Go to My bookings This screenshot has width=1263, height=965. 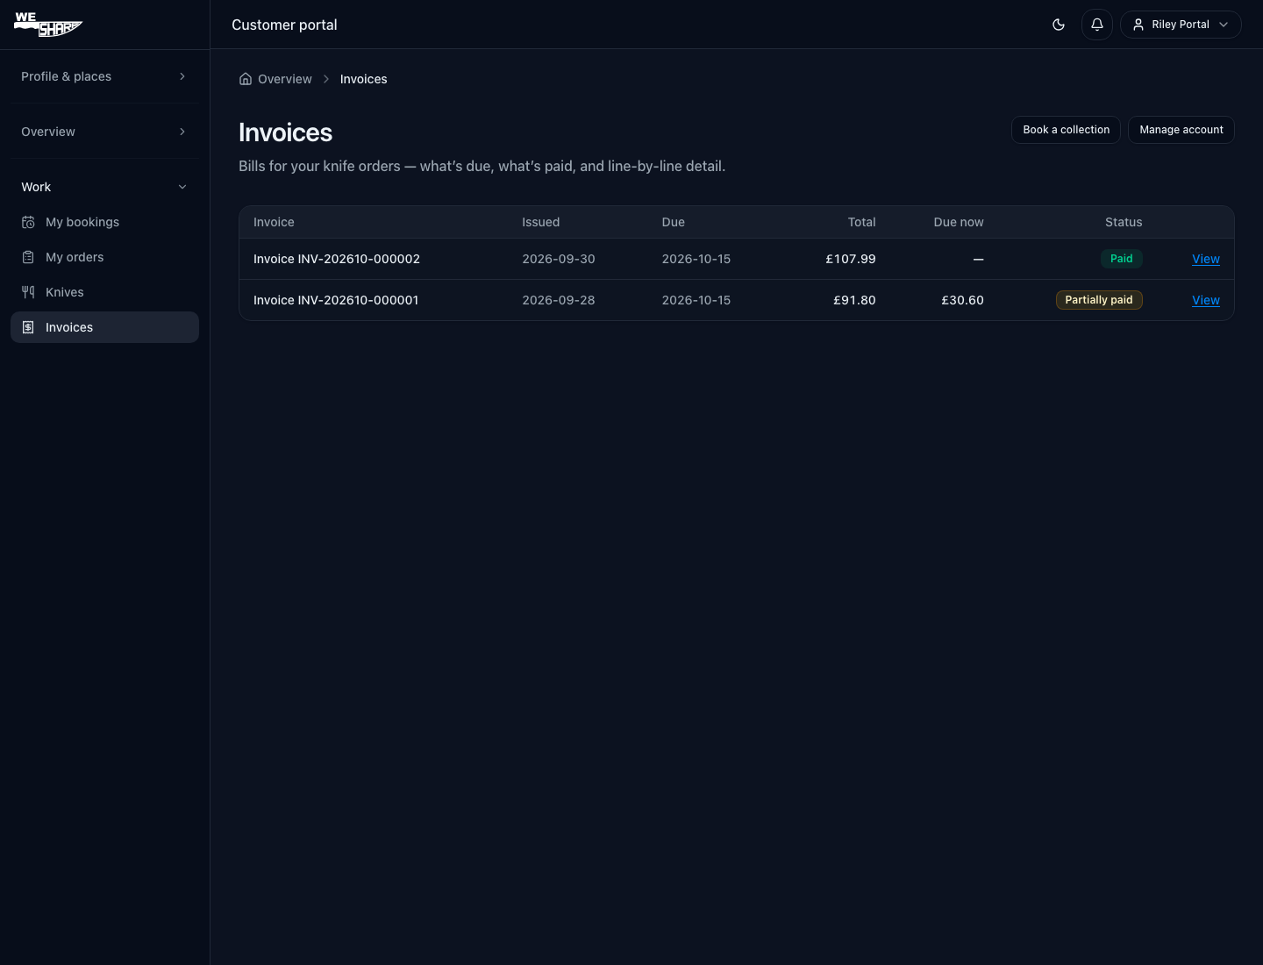point(104,222)
